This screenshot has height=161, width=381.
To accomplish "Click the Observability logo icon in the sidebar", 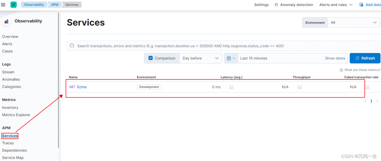I will click(x=6, y=21).
